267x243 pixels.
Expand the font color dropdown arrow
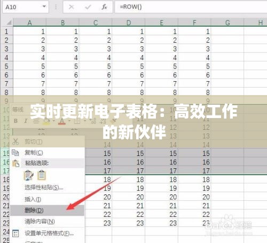click(69, 121)
